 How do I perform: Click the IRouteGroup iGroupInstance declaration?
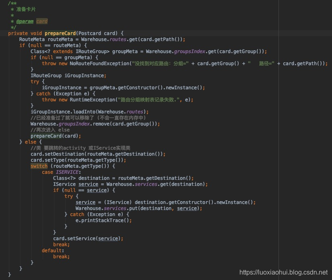[68, 76]
